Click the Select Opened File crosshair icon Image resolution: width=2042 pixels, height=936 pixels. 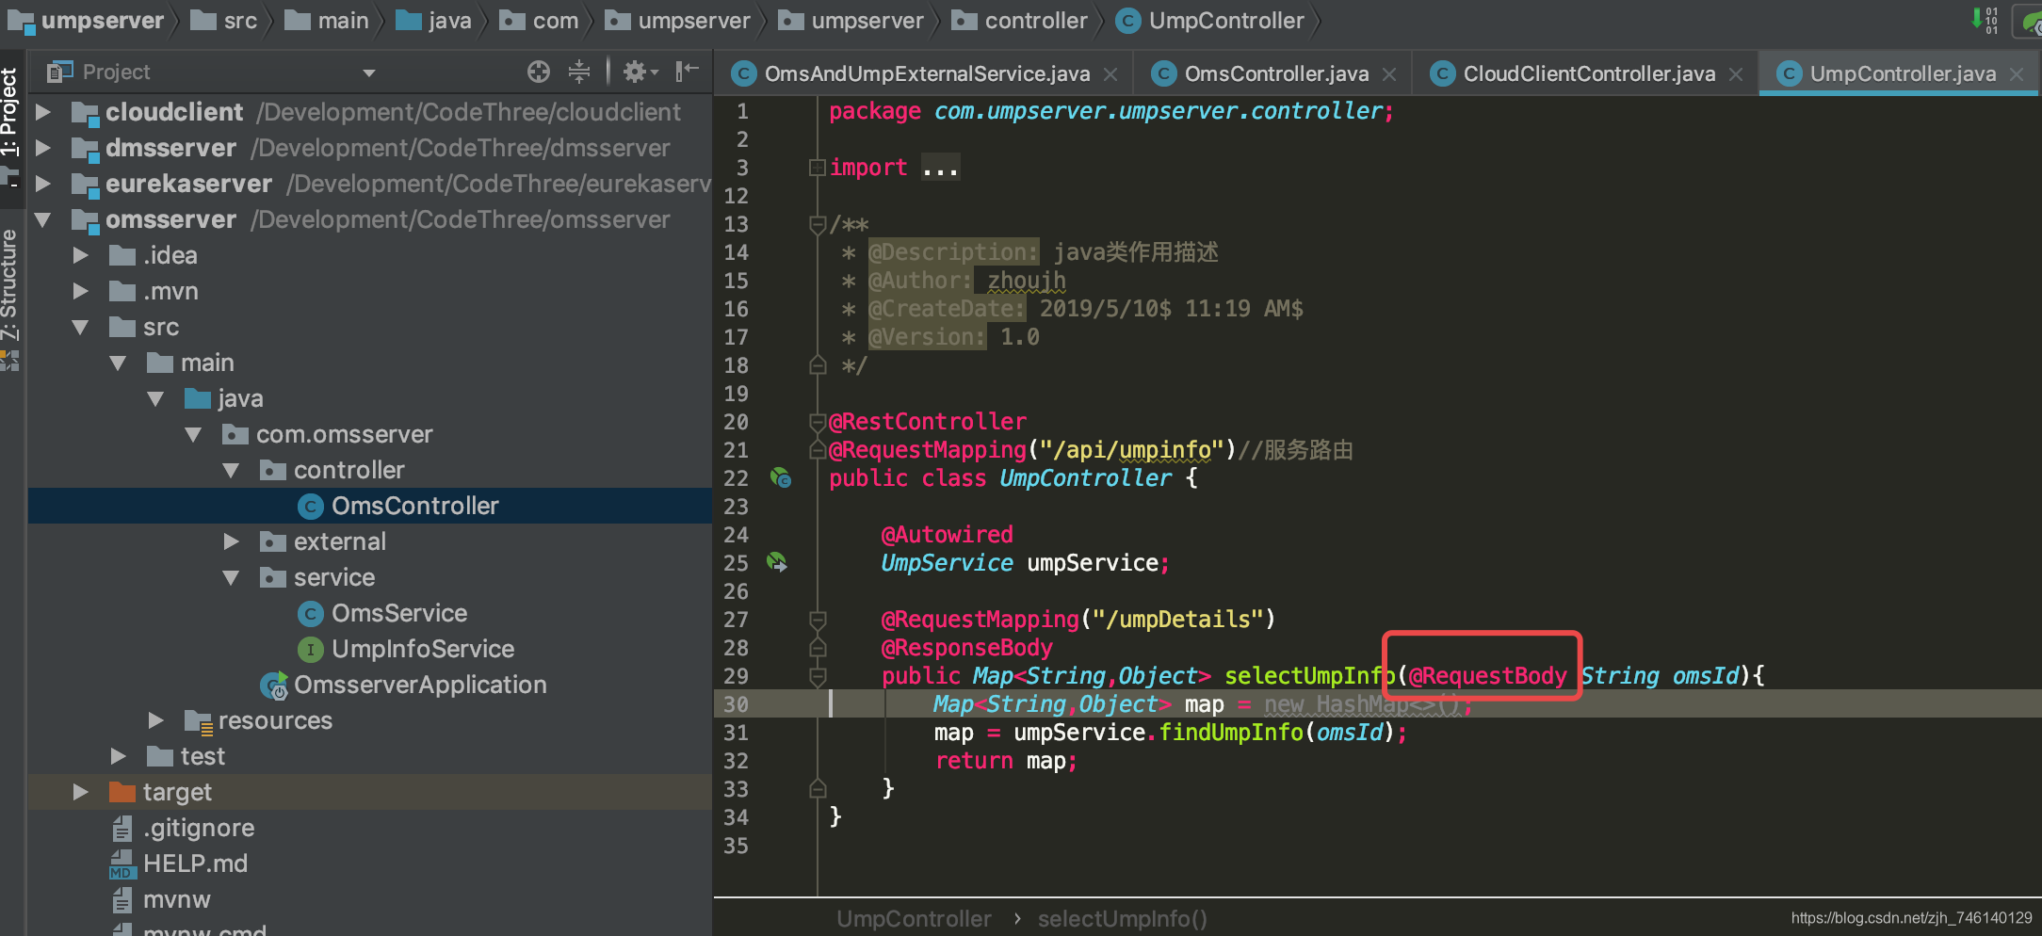[x=537, y=72]
